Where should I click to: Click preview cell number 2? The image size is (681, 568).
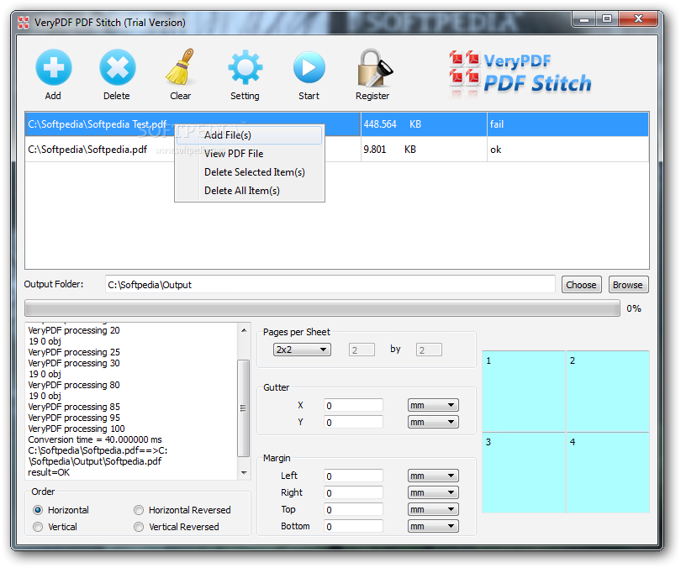[608, 391]
